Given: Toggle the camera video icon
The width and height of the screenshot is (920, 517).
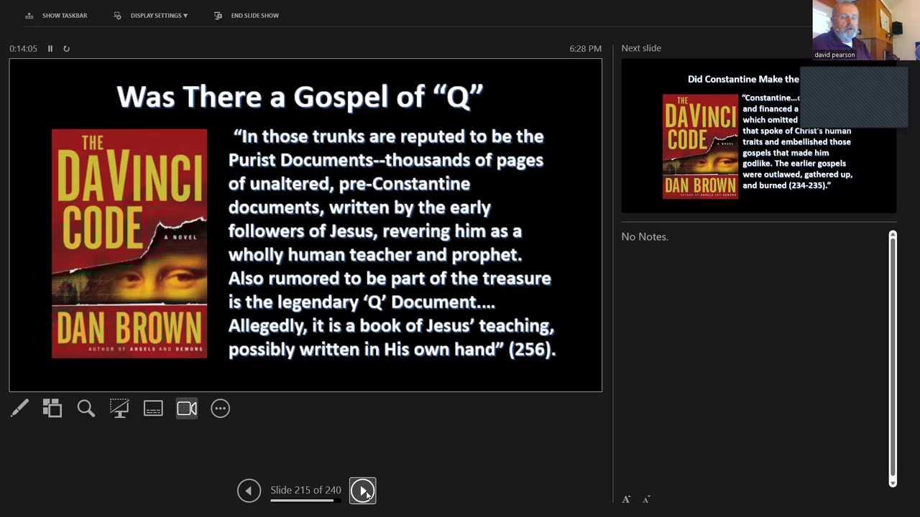Looking at the screenshot, I should [187, 409].
